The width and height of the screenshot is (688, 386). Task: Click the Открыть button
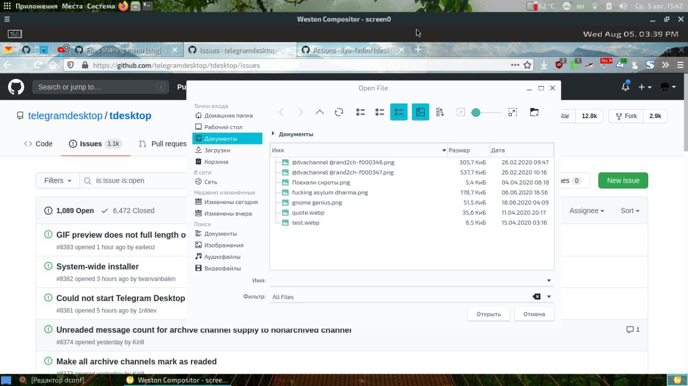pyautogui.click(x=489, y=314)
